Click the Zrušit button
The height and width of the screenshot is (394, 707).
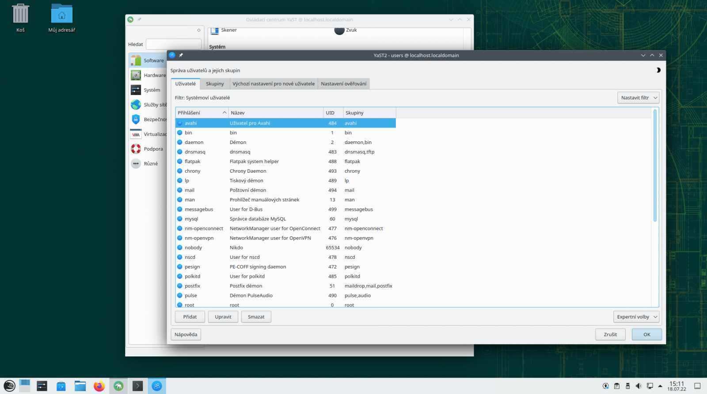610,334
